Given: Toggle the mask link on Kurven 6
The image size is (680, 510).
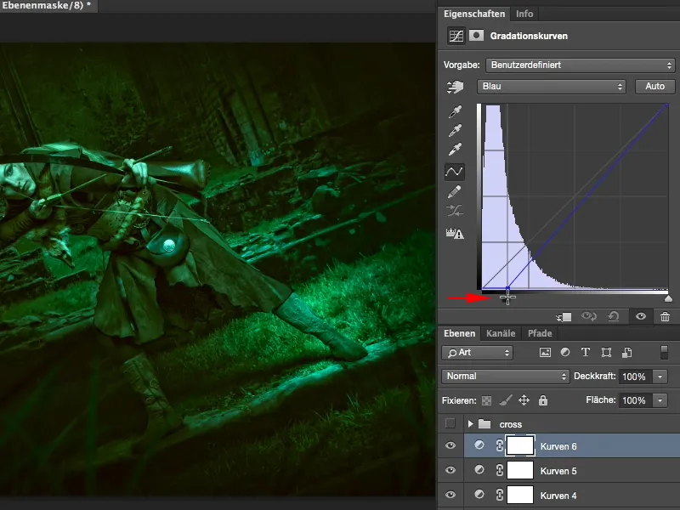Looking at the screenshot, I should [x=500, y=445].
